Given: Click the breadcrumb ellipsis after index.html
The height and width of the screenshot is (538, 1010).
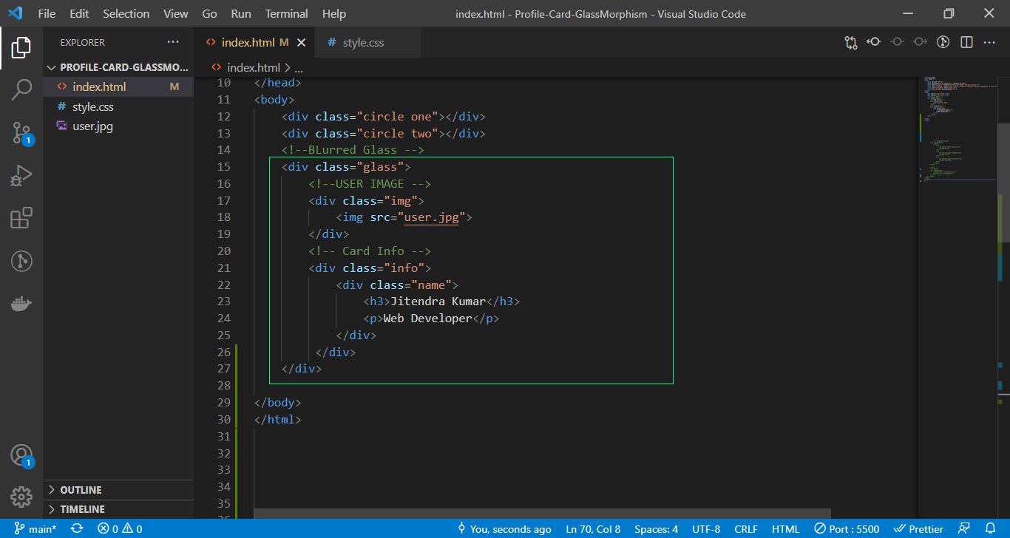Looking at the screenshot, I should (x=299, y=67).
